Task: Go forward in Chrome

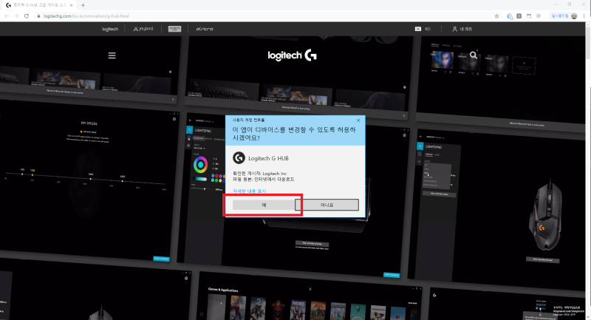Action: (16, 16)
